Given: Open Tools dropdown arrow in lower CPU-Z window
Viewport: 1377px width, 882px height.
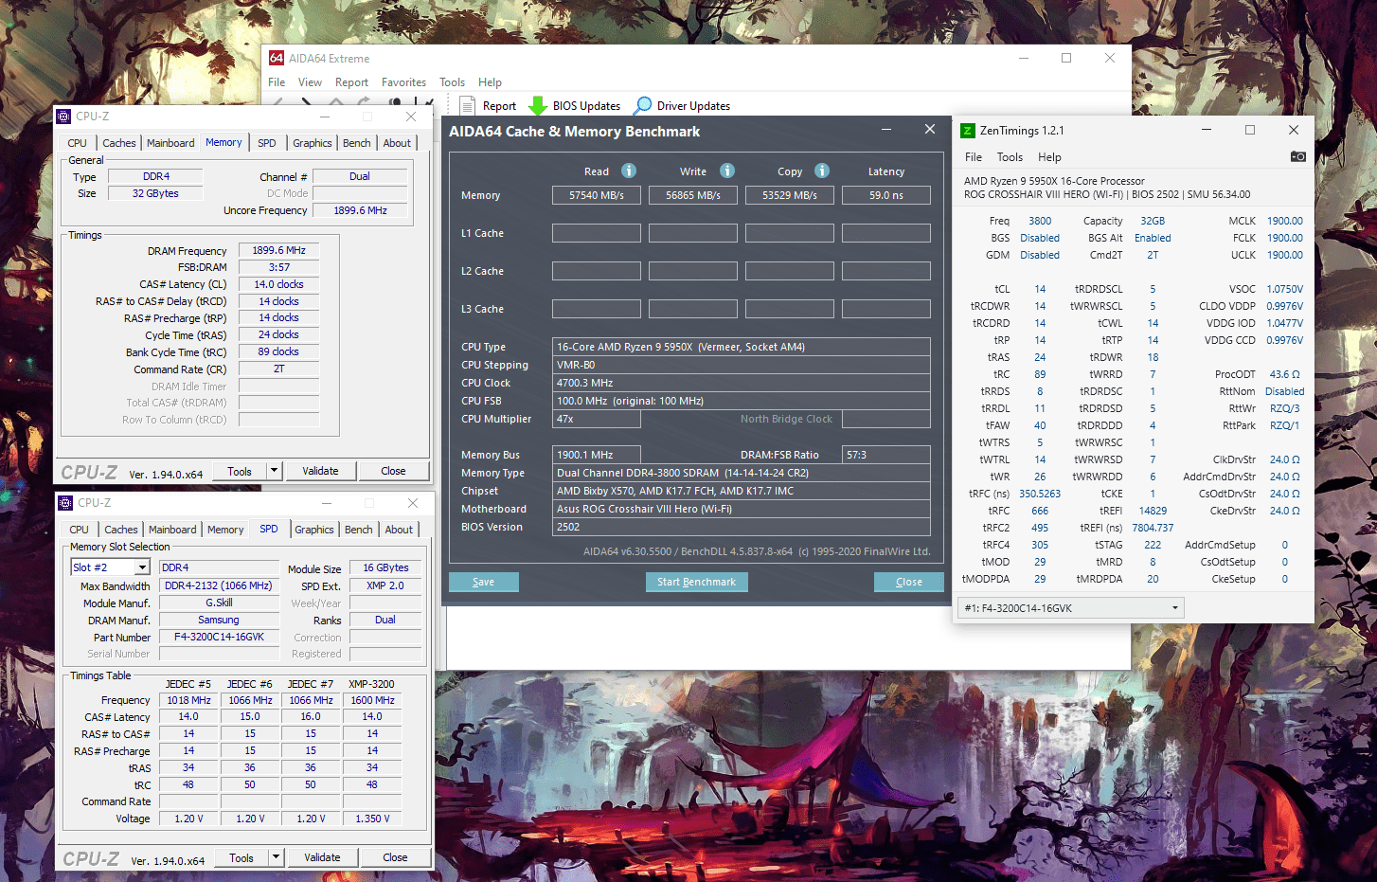Looking at the screenshot, I should click(x=276, y=857).
